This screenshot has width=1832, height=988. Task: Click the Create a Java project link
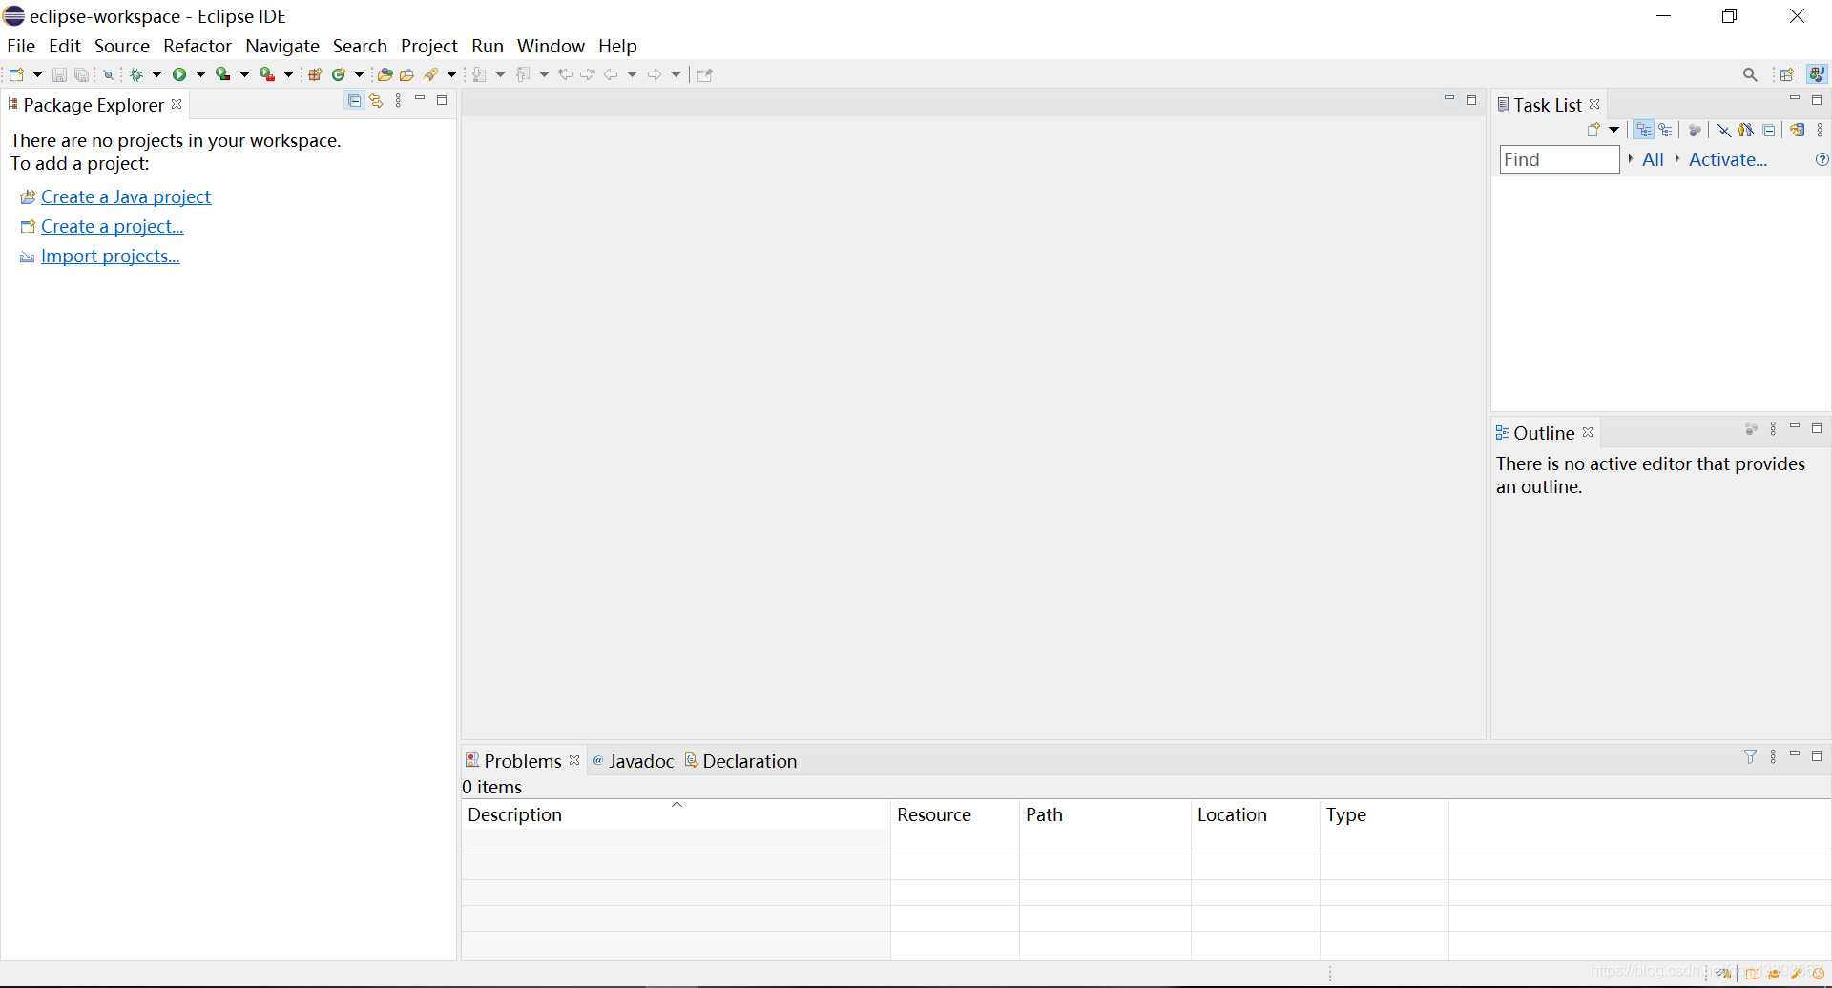126,196
